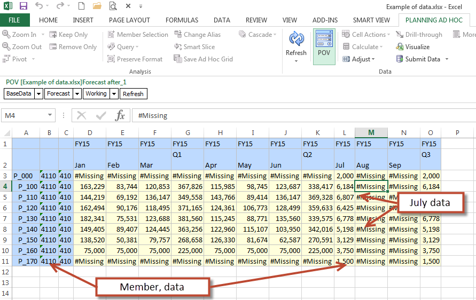Screen dimensions: 476x300
Task: Click the Save icon in quick access toolbar
Action: pyautogui.click(x=24, y=6)
